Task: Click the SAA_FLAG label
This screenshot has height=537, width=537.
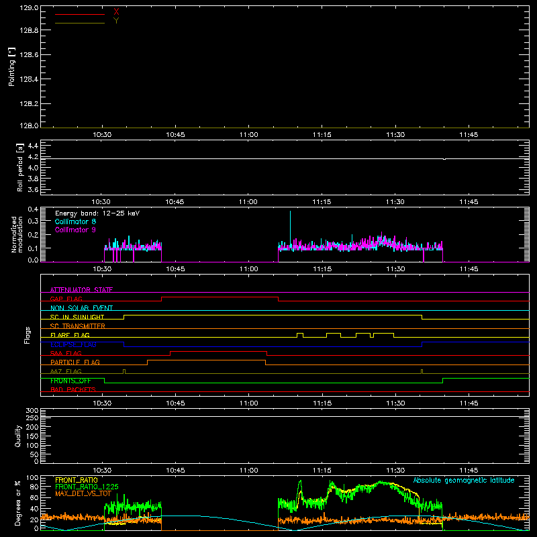Action: click(66, 353)
